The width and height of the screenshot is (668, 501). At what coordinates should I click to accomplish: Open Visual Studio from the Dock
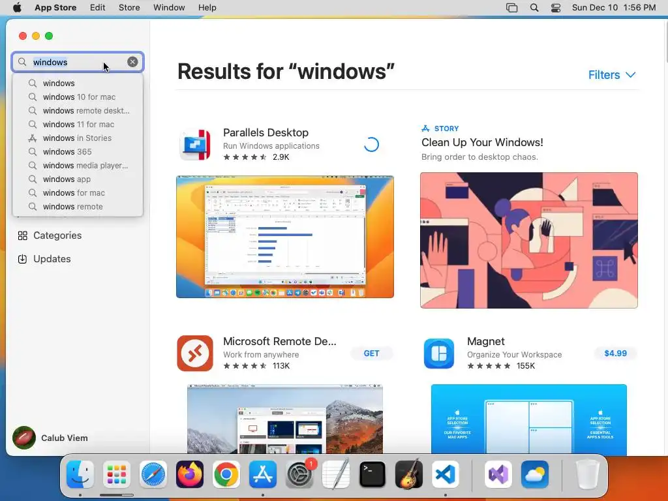(498, 474)
